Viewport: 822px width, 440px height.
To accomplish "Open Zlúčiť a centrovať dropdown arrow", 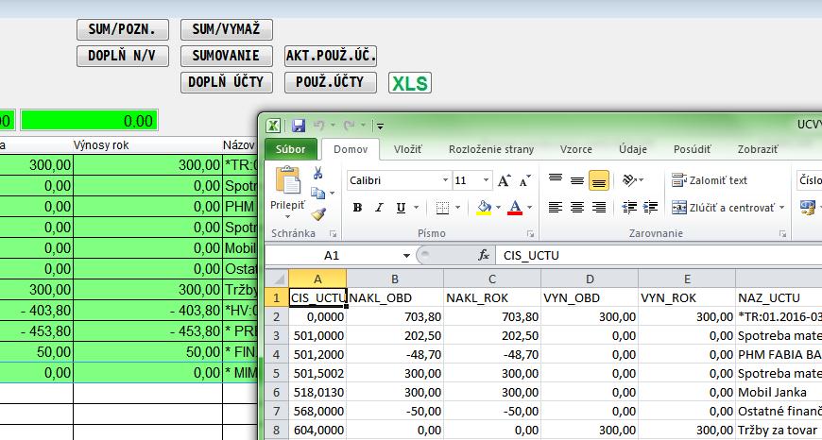I will (781, 208).
